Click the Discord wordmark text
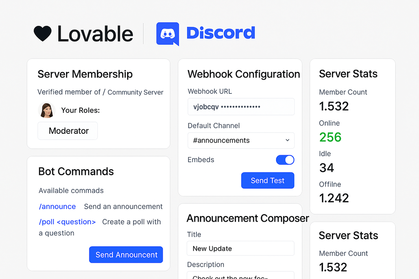Image resolution: width=419 pixels, height=279 pixels. 221,33
